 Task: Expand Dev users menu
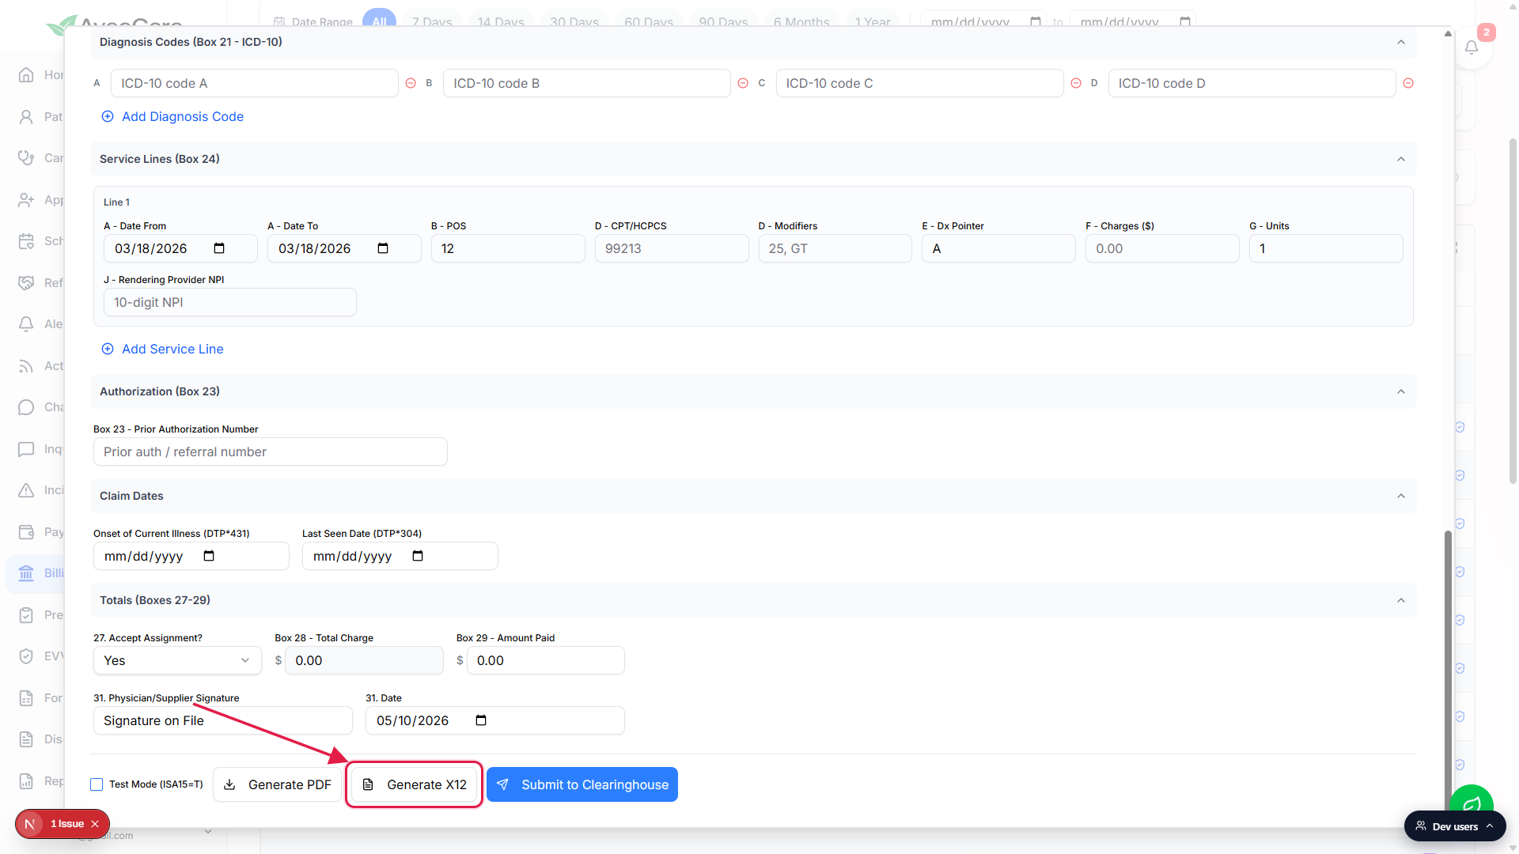click(x=1455, y=826)
